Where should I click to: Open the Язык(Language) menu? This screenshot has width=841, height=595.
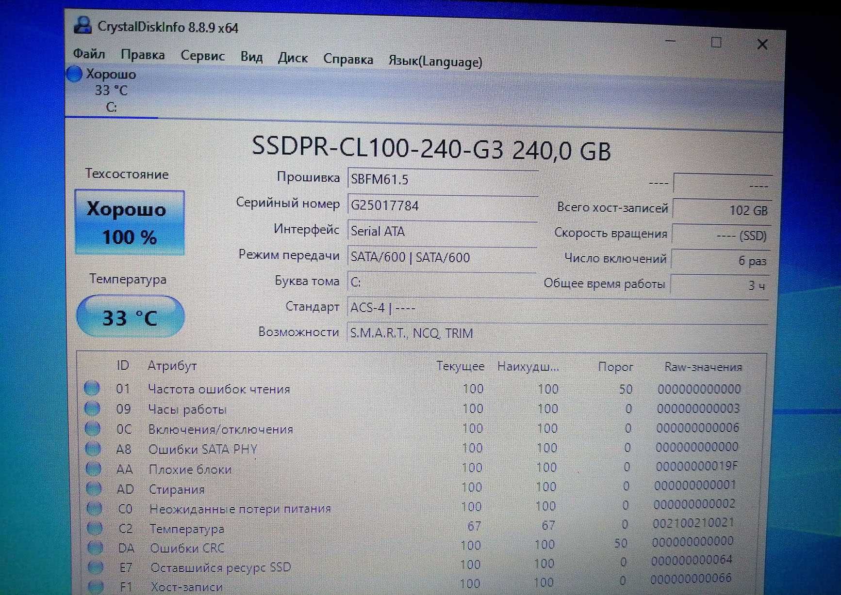point(435,62)
